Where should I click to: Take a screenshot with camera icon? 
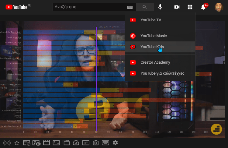(96, 143)
